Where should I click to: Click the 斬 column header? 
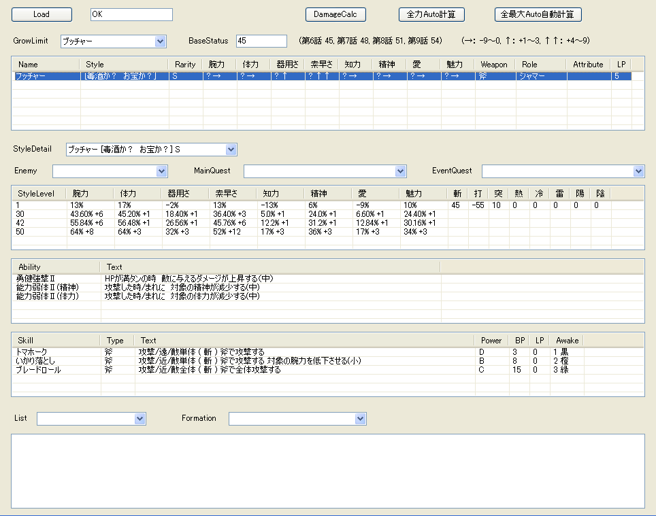click(x=458, y=194)
